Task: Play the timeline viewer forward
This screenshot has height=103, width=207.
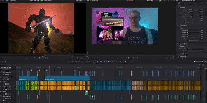Action: [131, 58]
